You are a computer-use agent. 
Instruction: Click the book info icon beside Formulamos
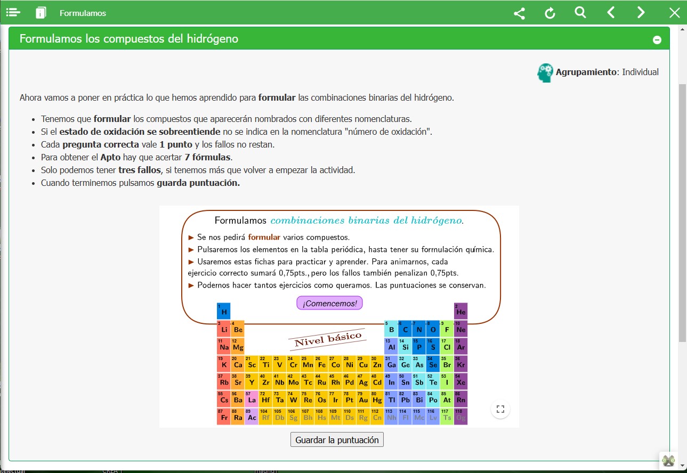(x=41, y=13)
